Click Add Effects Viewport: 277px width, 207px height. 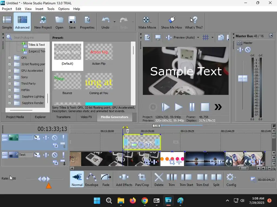click(124, 179)
